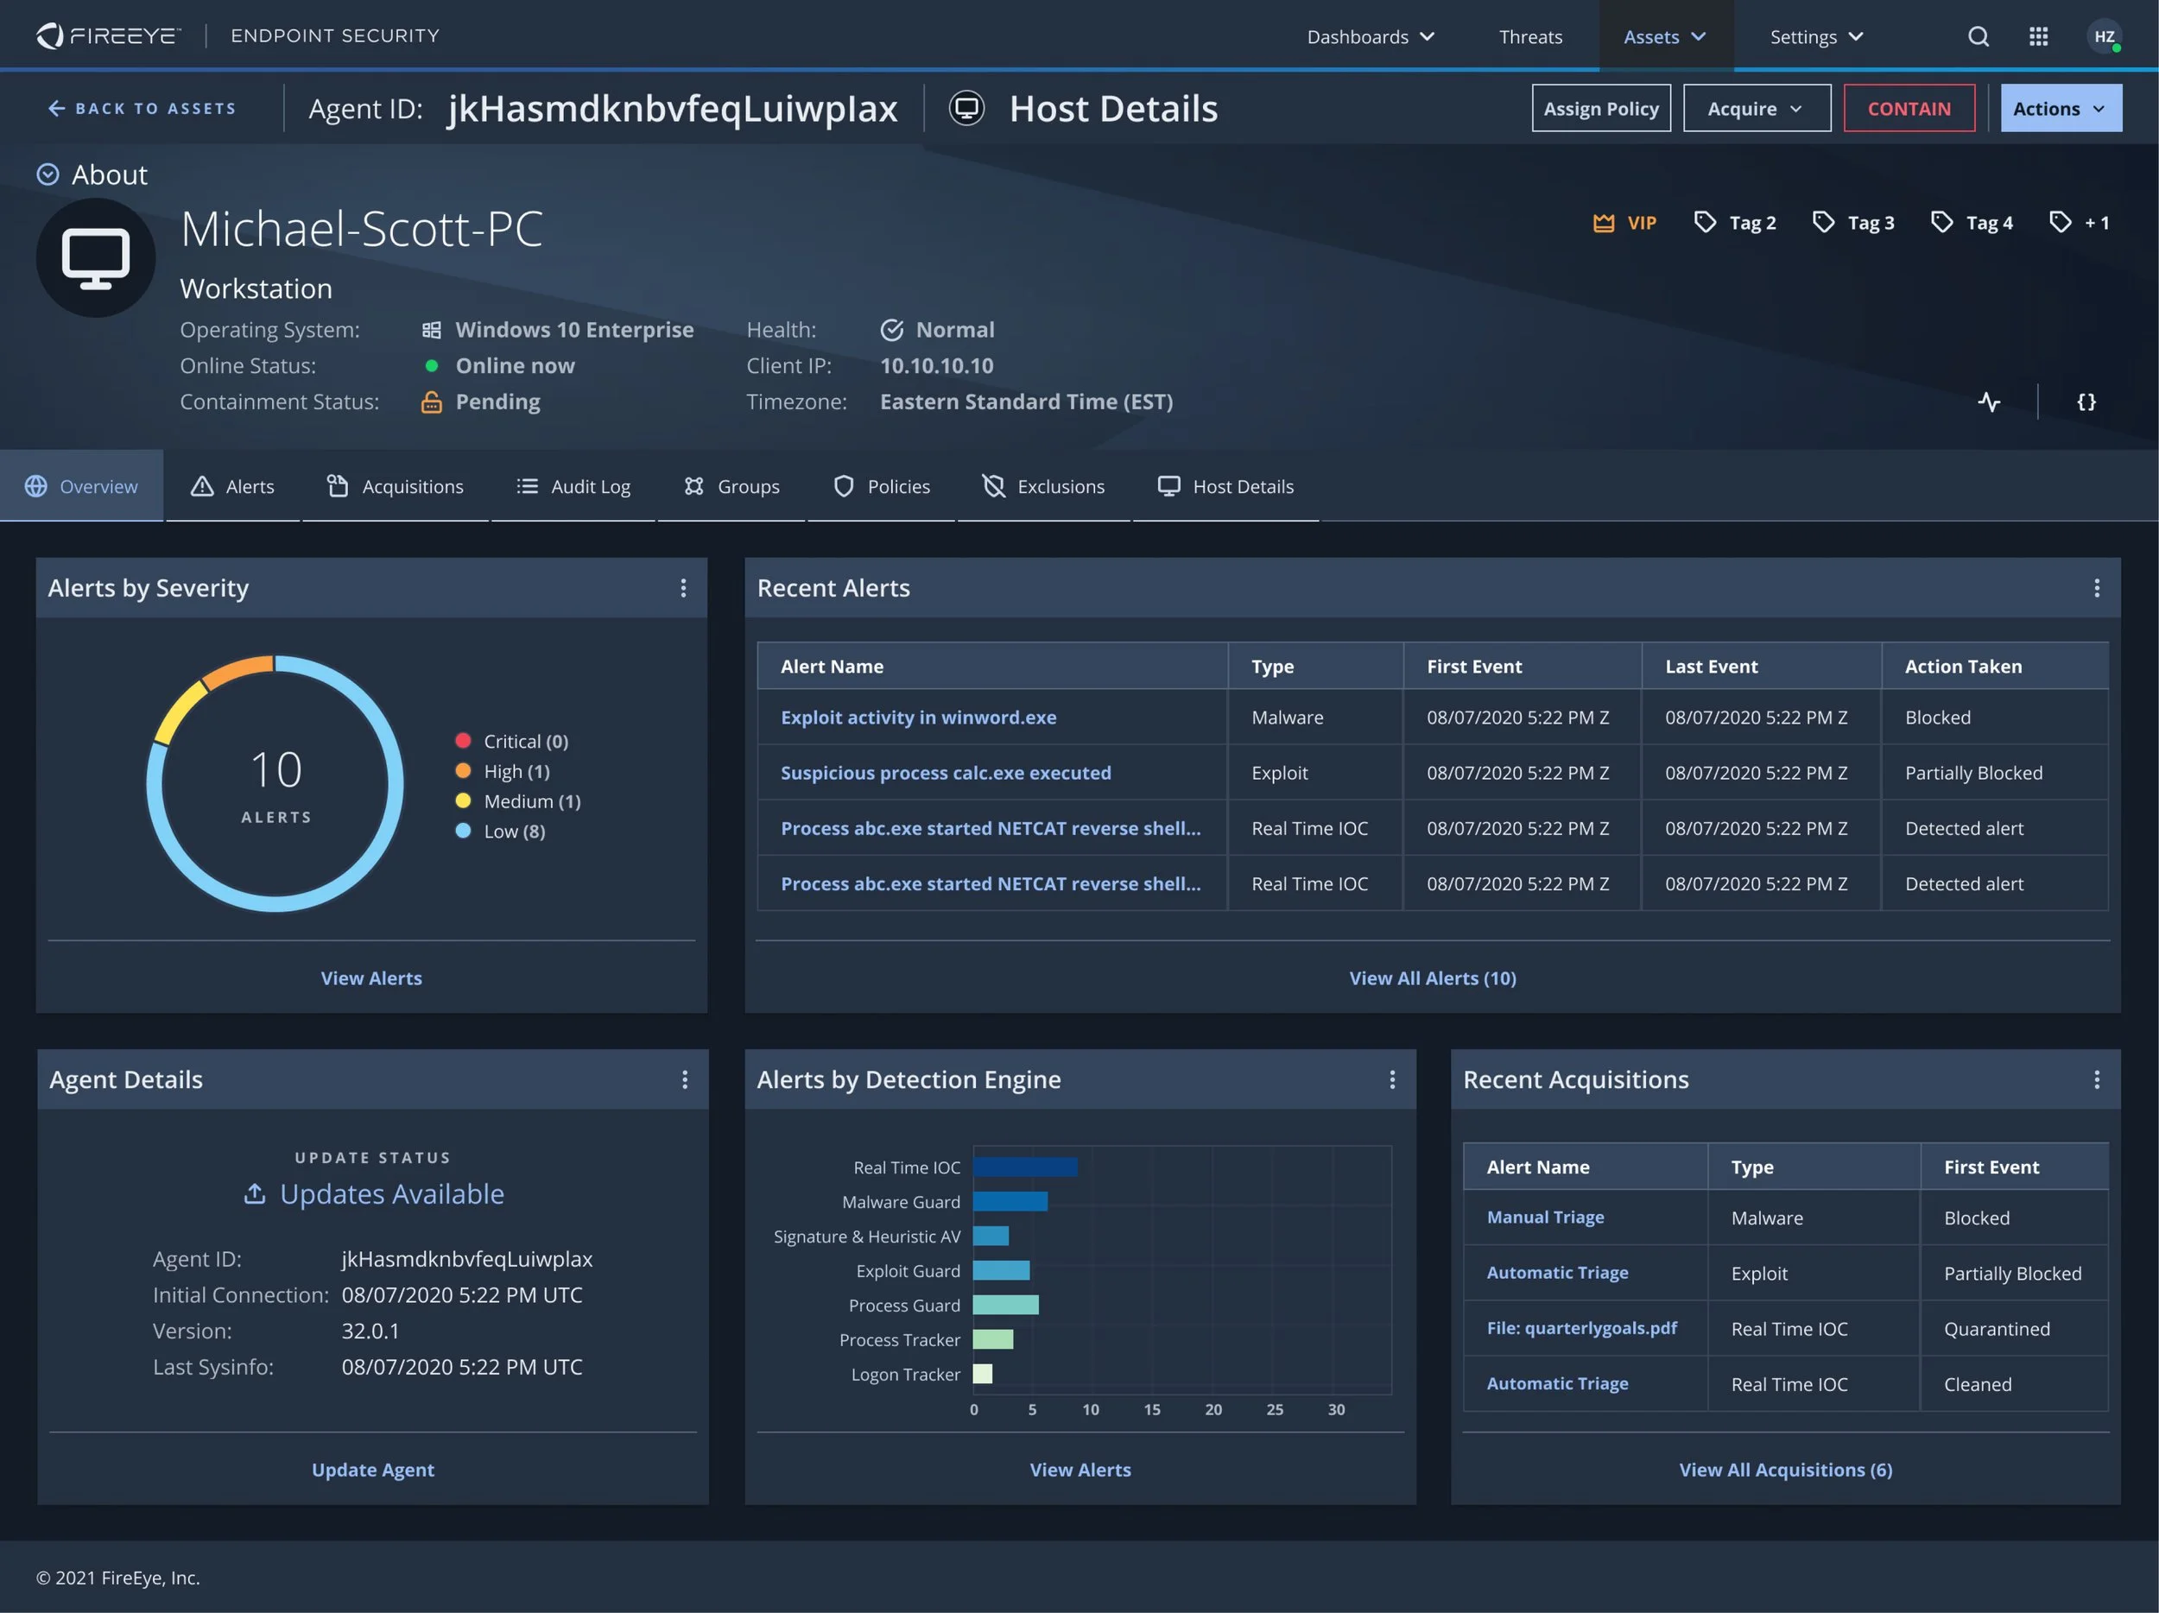Click the HZ user avatar
The height and width of the screenshot is (1613, 2159).
[2104, 37]
